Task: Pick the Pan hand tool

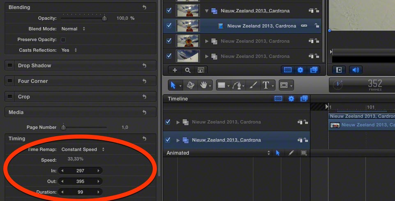Action: [204, 85]
